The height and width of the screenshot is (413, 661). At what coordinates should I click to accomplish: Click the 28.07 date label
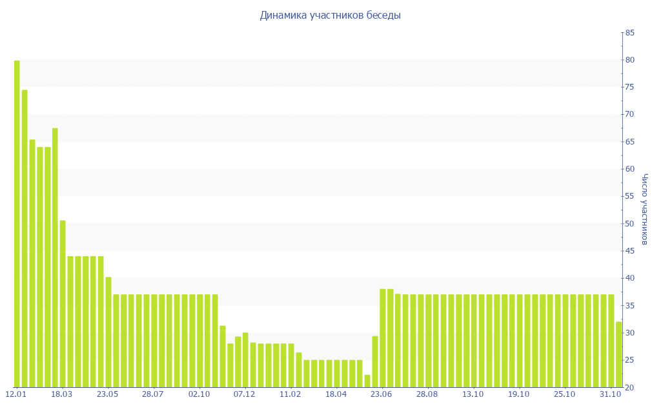[x=154, y=394]
